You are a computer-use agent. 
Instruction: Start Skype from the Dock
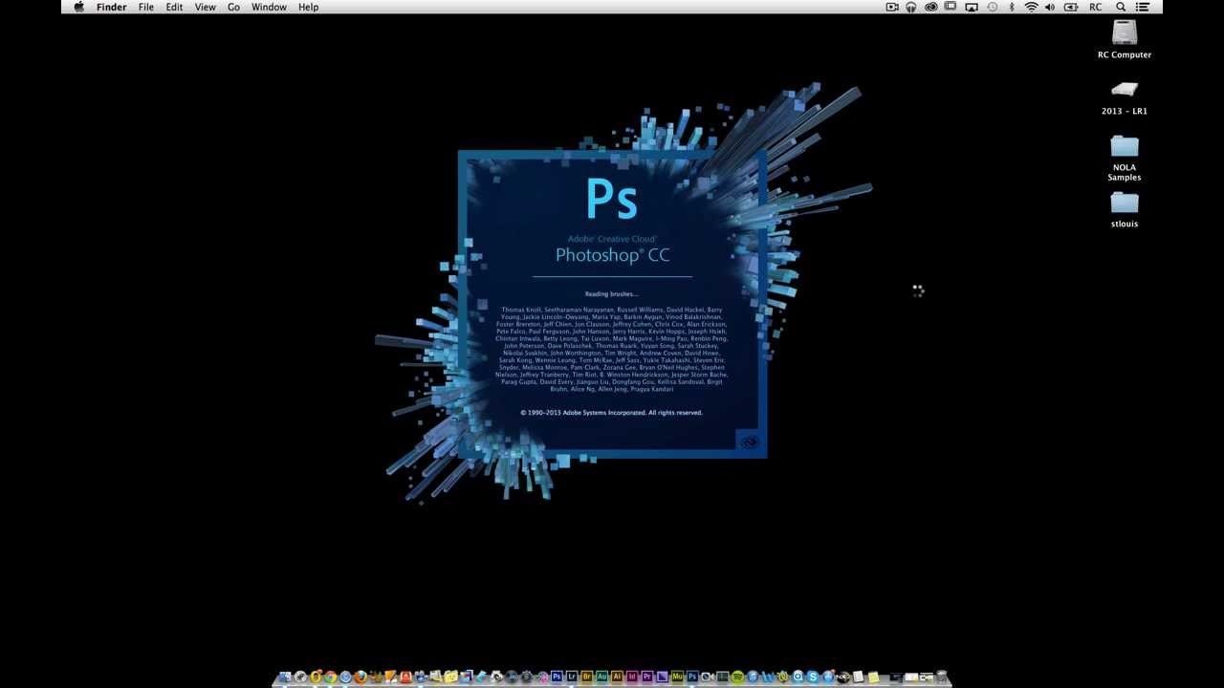[x=813, y=677]
